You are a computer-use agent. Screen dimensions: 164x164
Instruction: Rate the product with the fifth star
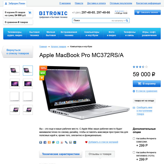click(x=147, y=67)
